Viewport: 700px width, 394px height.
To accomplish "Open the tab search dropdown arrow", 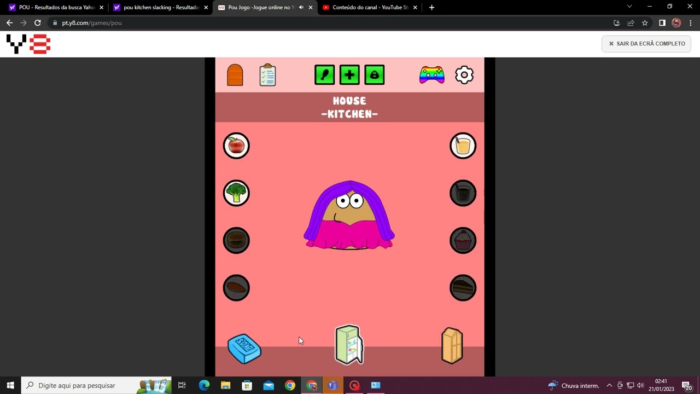I will click(x=629, y=7).
